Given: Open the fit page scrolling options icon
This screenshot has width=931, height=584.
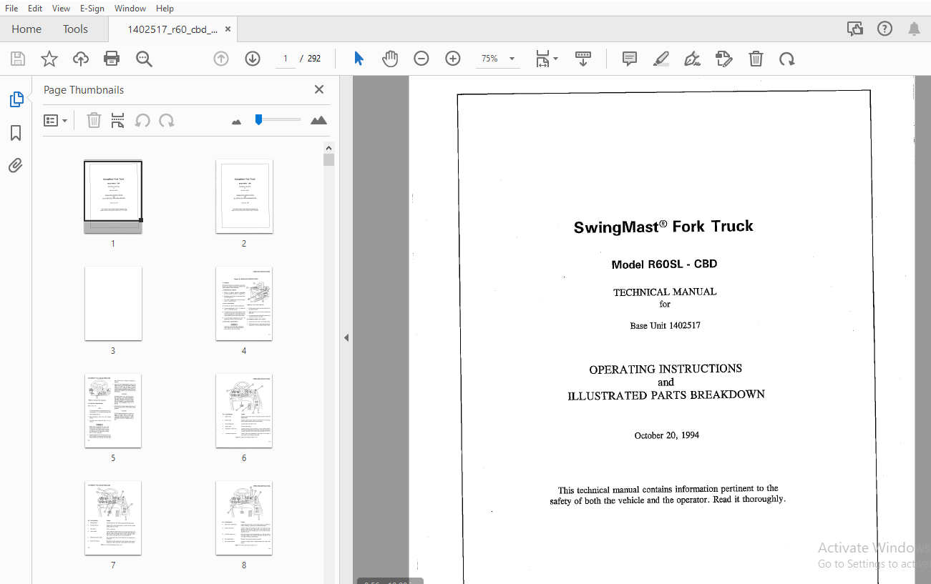Looking at the screenshot, I should (x=547, y=59).
